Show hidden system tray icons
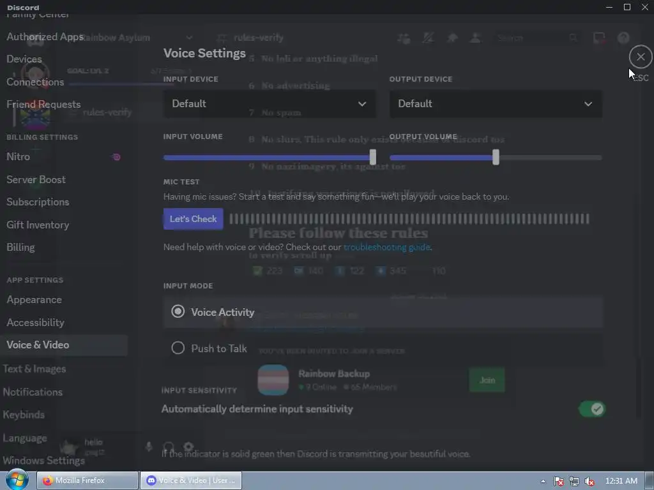Image resolution: width=654 pixels, height=490 pixels. (x=543, y=481)
